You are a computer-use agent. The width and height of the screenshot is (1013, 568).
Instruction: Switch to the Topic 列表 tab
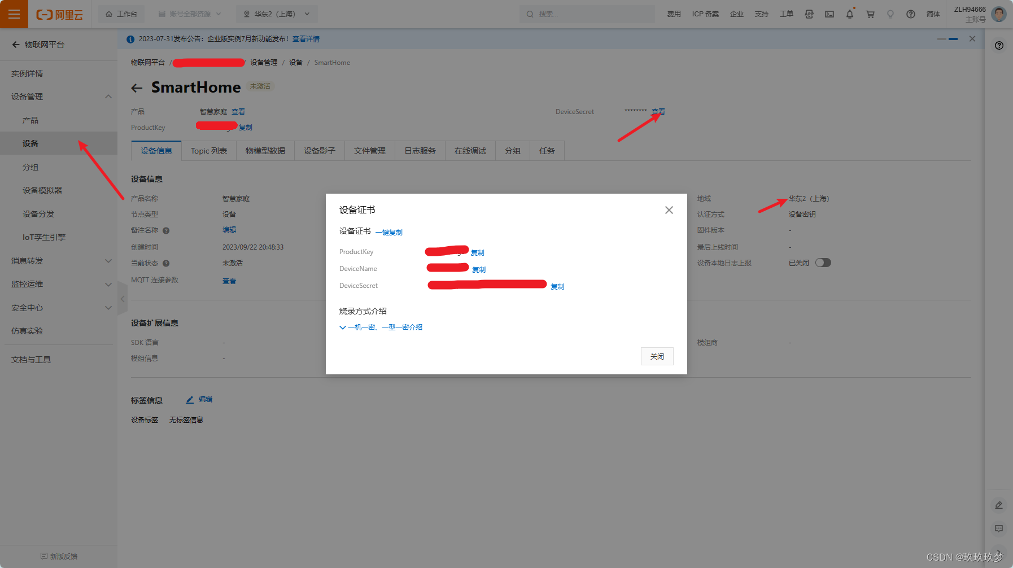(209, 151)
